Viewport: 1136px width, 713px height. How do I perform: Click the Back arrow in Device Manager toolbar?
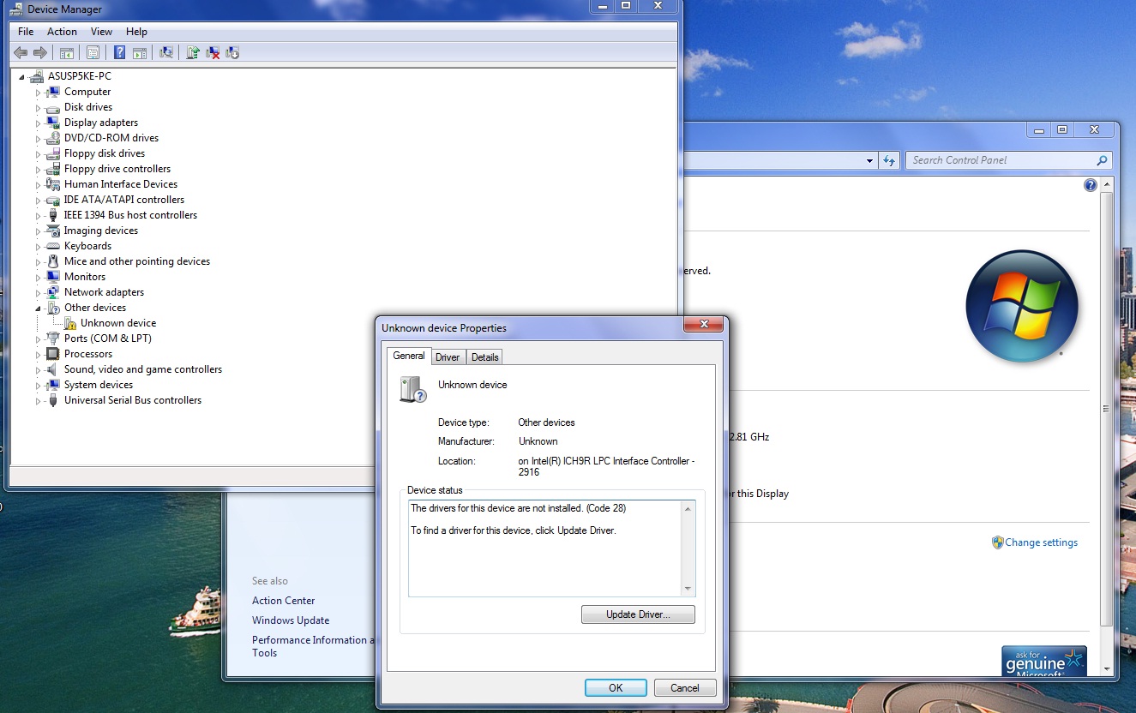[x=21, y=53]
